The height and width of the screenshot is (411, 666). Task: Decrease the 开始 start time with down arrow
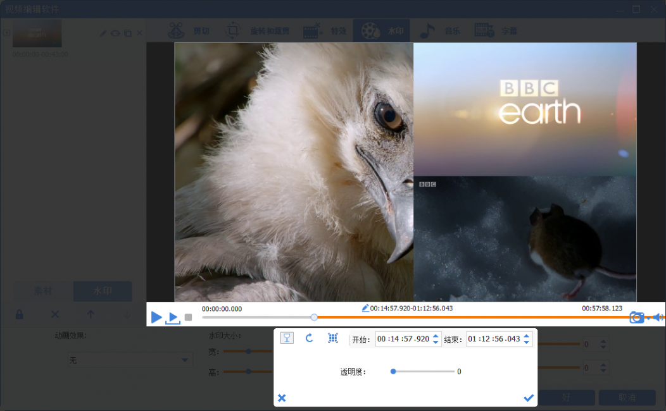coord(436,342)
